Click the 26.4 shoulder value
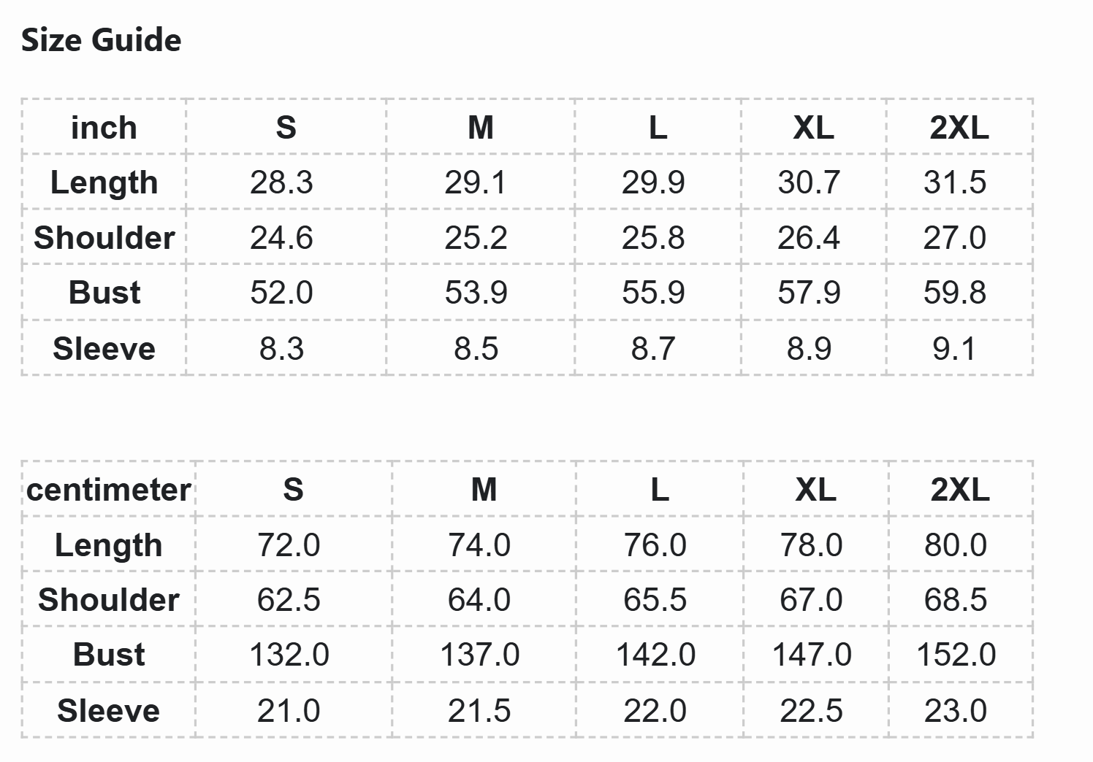This screenshot has width=1093, height=762. [x=809, y=238]
